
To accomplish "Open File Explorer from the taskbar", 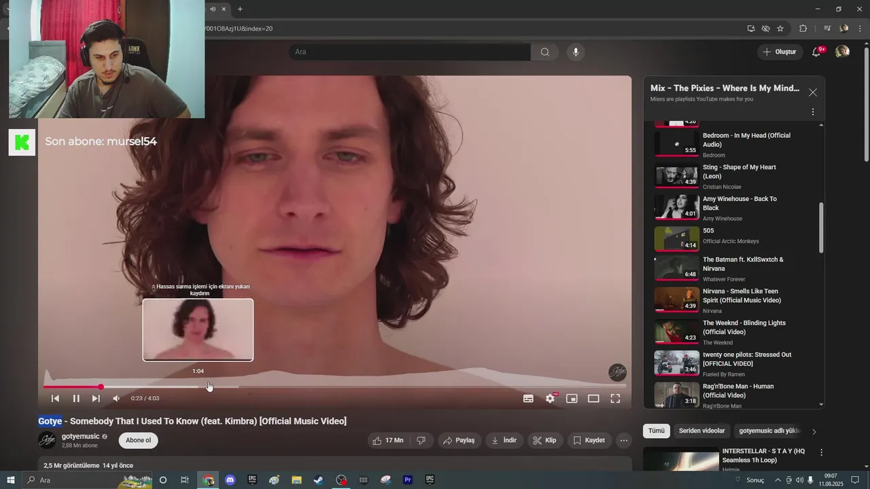I will coord(296,480).
